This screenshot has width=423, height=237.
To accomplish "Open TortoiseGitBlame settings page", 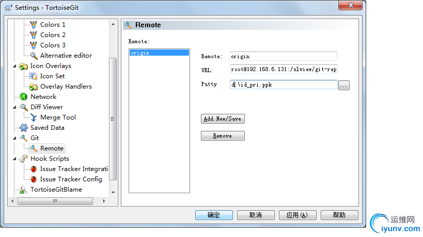I will [x=56, y=190].
